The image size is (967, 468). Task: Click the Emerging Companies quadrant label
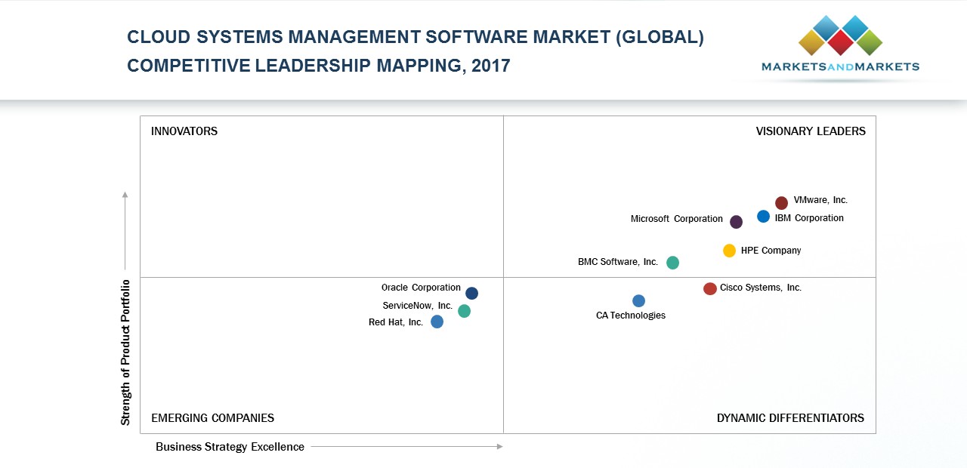coord(212,418)
